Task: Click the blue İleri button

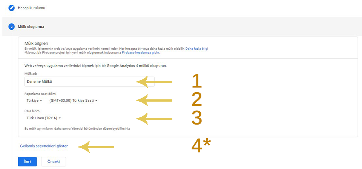Action: pos(27,161)
